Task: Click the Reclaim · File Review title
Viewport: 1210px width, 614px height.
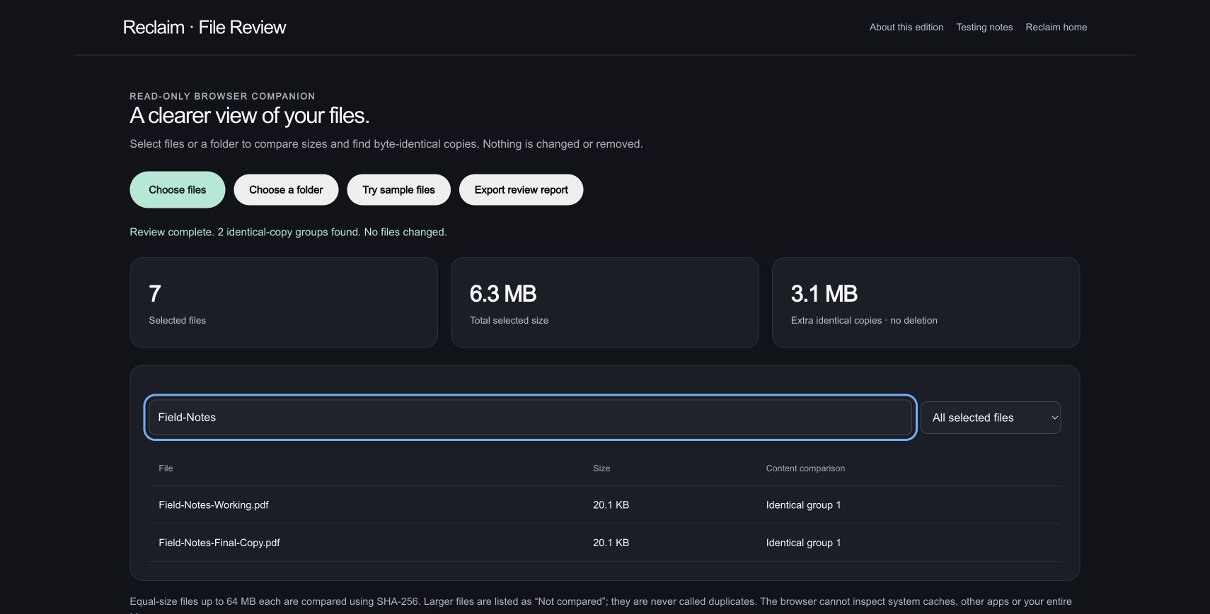Action: pos(204,27)
